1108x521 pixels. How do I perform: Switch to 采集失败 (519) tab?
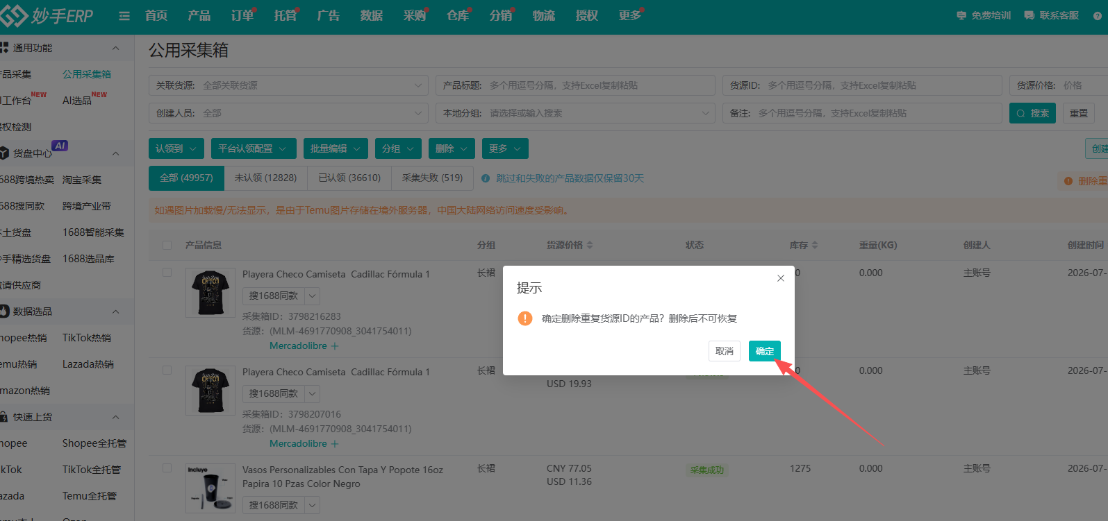coord(432,178)
